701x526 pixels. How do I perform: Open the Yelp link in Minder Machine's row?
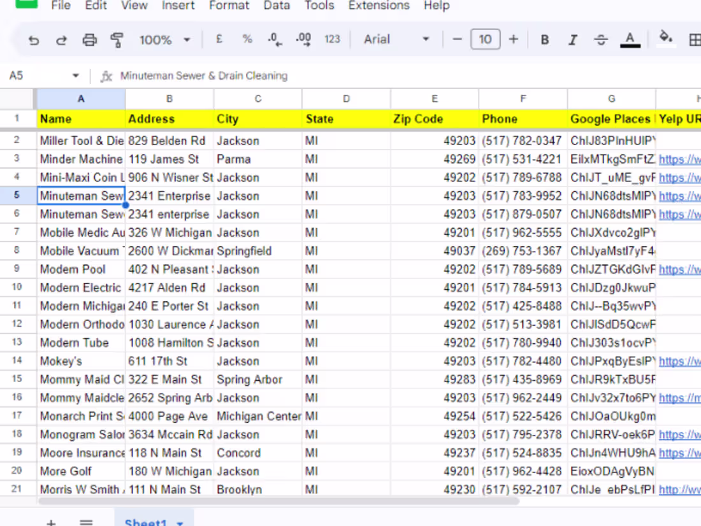point(679,159)
